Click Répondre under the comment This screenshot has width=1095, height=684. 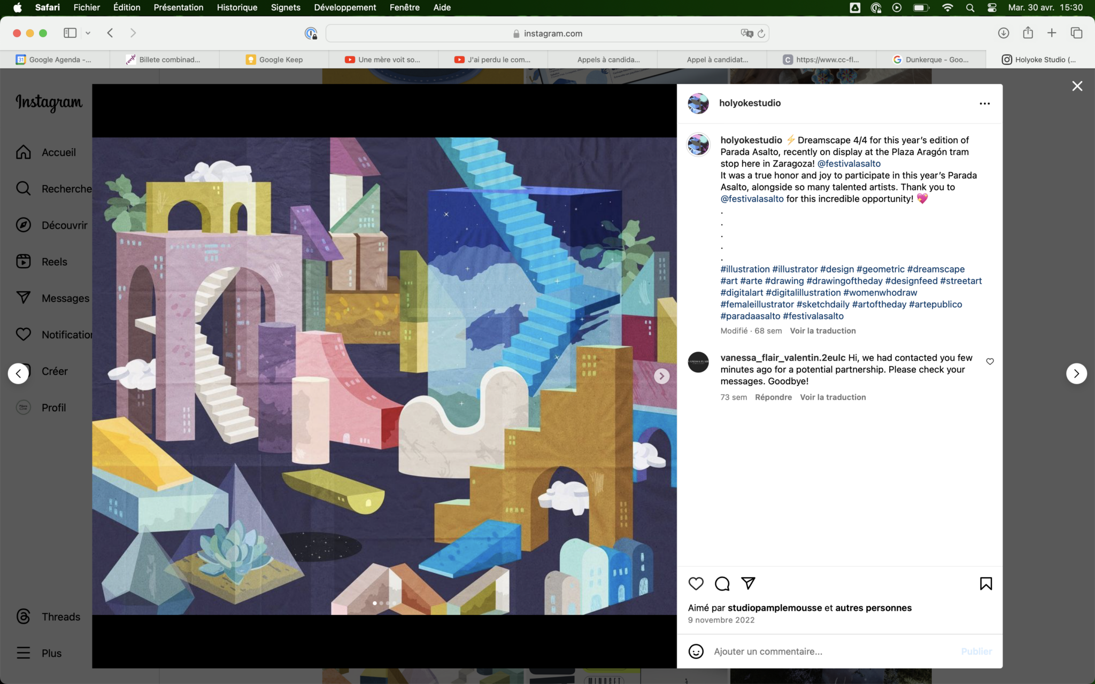coord(773,397)
